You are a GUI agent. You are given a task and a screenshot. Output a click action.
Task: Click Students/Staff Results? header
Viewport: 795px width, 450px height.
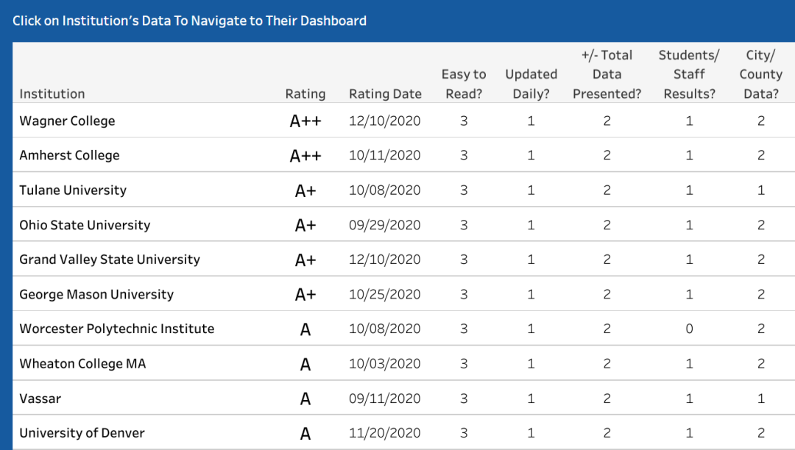pyautogui.click(x=689, y=74)
